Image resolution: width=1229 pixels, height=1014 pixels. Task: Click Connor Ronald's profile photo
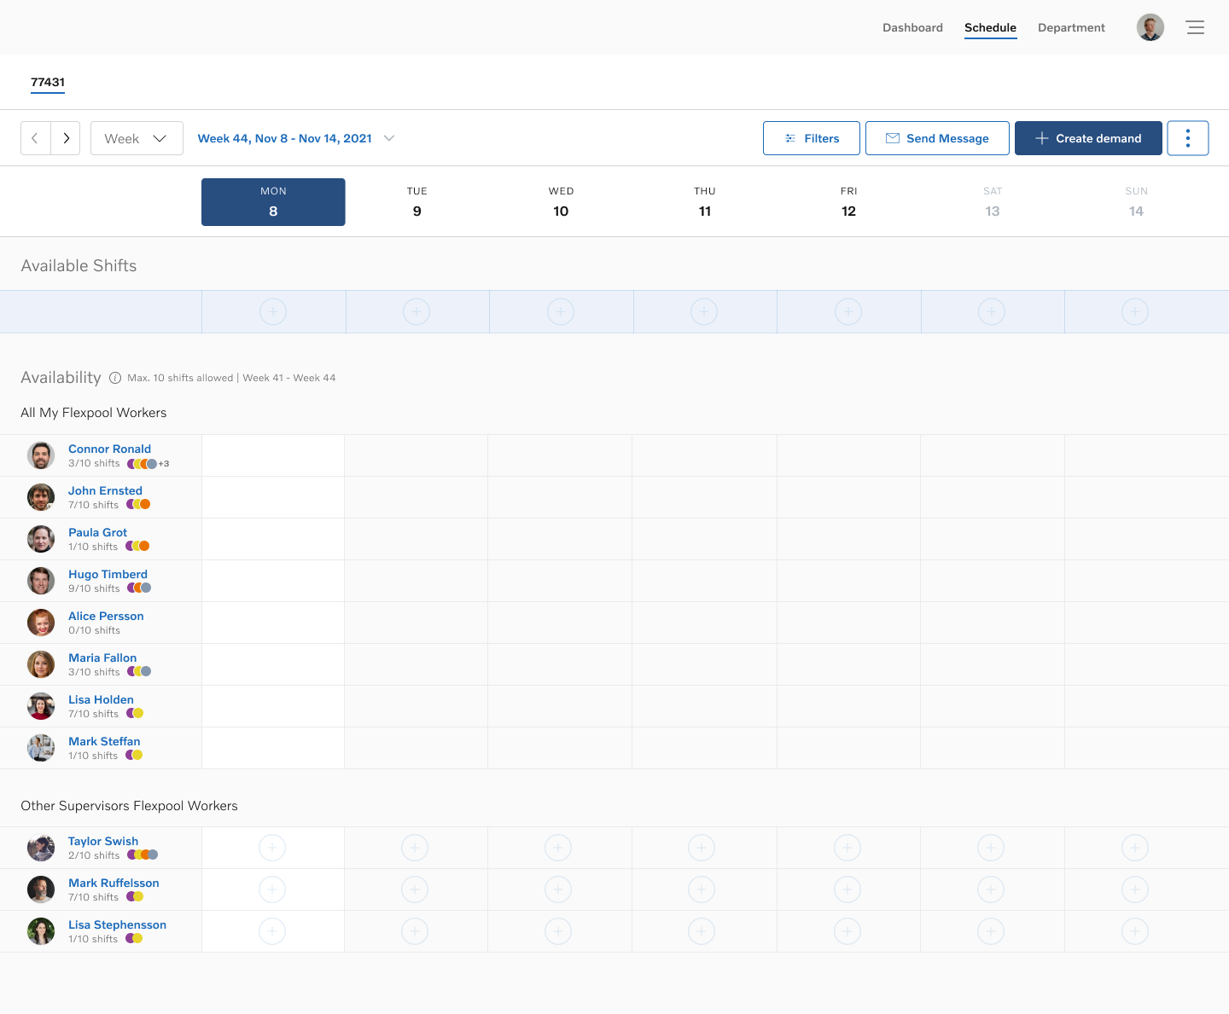(41, 455)
